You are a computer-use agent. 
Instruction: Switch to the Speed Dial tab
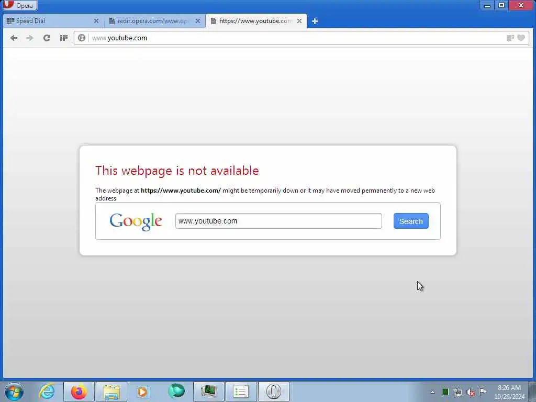53,21
